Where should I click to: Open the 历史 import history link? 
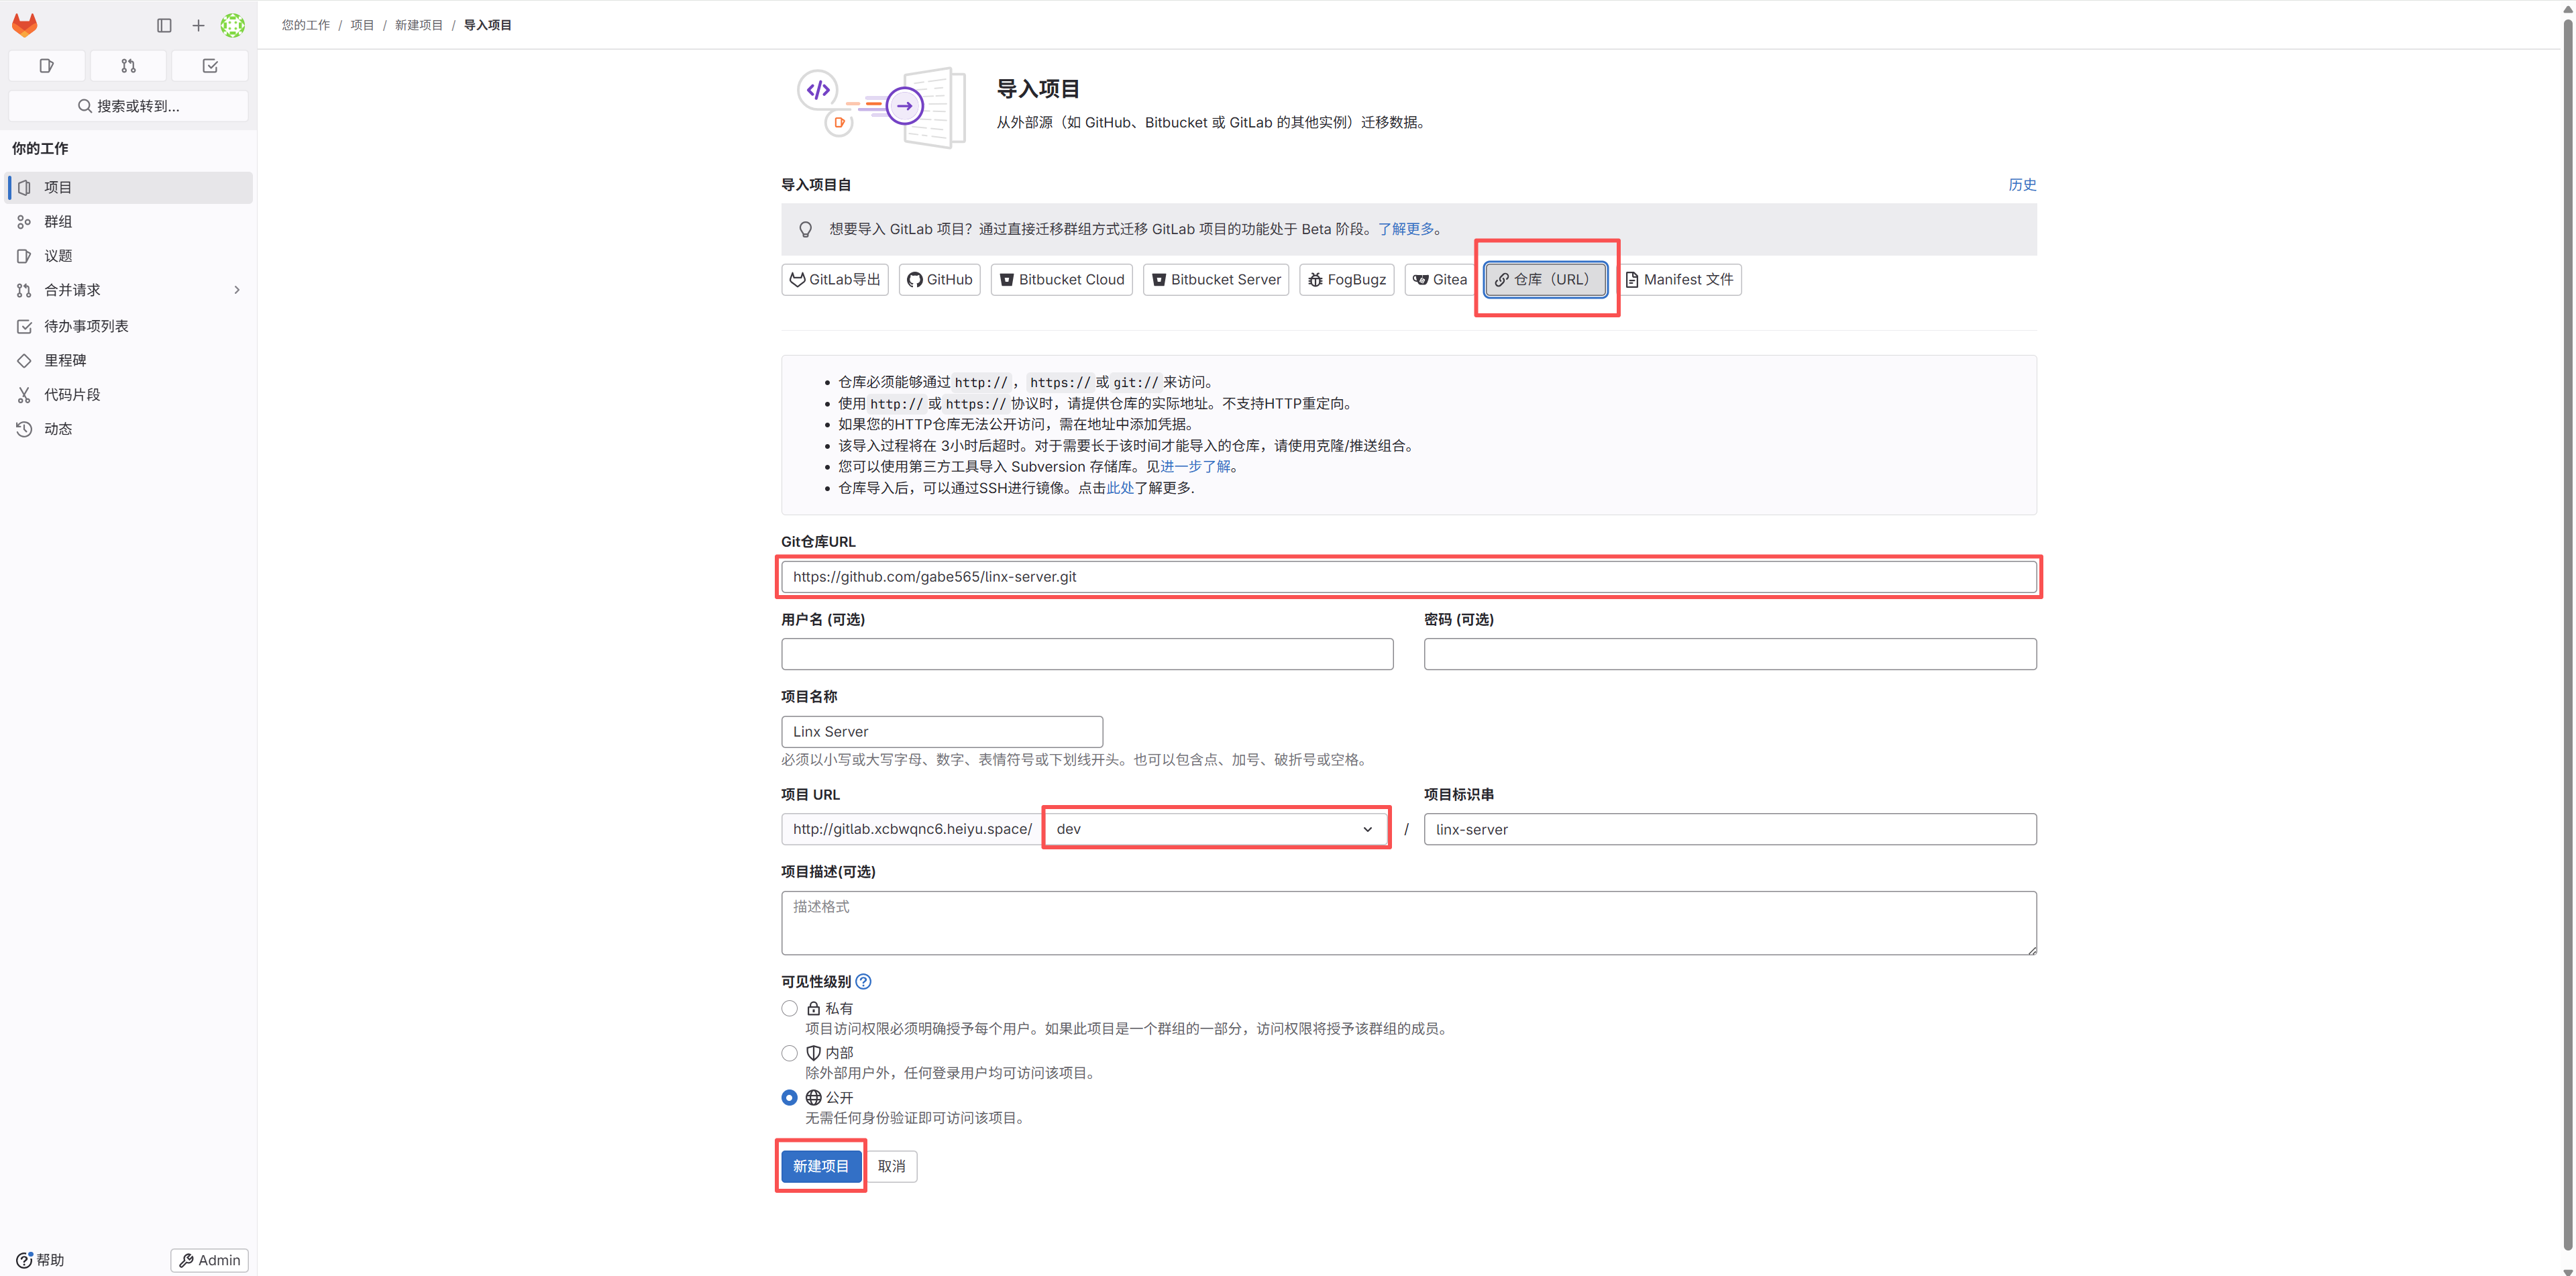(x=2022, y=185)
